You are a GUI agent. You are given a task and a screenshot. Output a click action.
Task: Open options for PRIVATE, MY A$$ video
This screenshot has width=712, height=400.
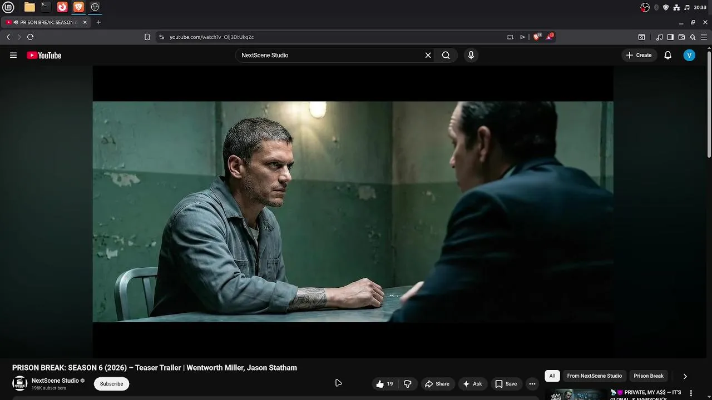(691, 393)
